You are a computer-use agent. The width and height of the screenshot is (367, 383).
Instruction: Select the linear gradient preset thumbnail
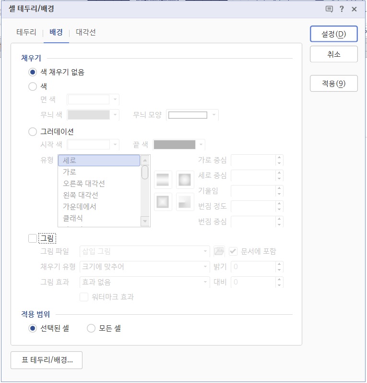click(x=163, y=180)
